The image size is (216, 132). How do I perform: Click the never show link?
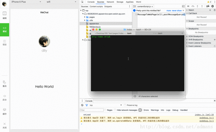pos(177,11)
